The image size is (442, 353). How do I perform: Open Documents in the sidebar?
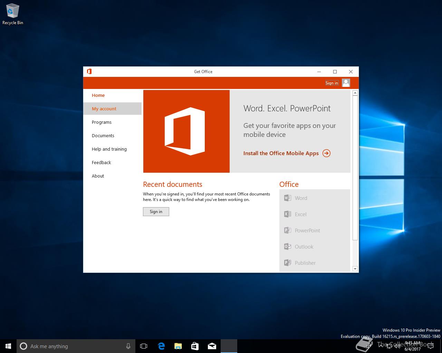[x=112, y=135]
